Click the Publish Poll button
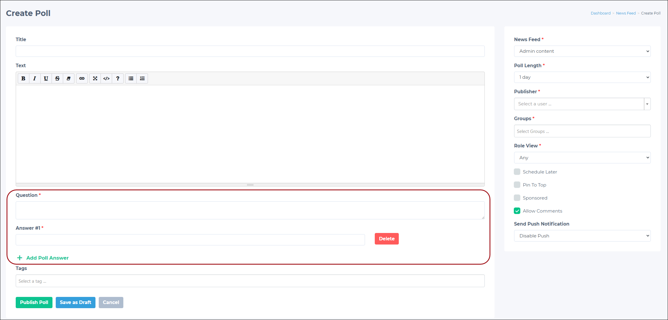The image size is (668, 320). tap(34, 303)
